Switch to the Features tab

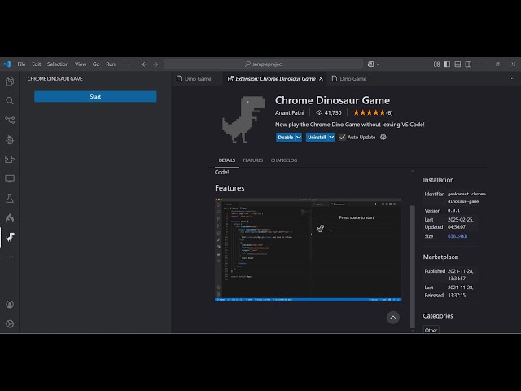(253, 160)
